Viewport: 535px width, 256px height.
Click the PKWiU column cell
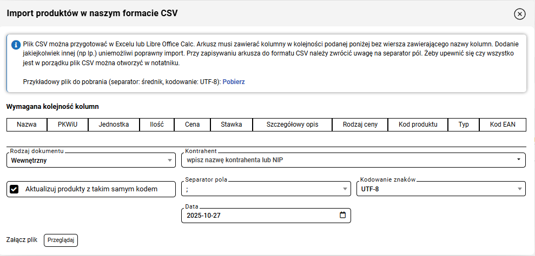click(68, 124)
